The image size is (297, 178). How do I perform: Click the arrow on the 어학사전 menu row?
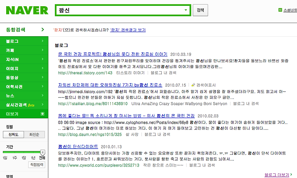(42, 86)
